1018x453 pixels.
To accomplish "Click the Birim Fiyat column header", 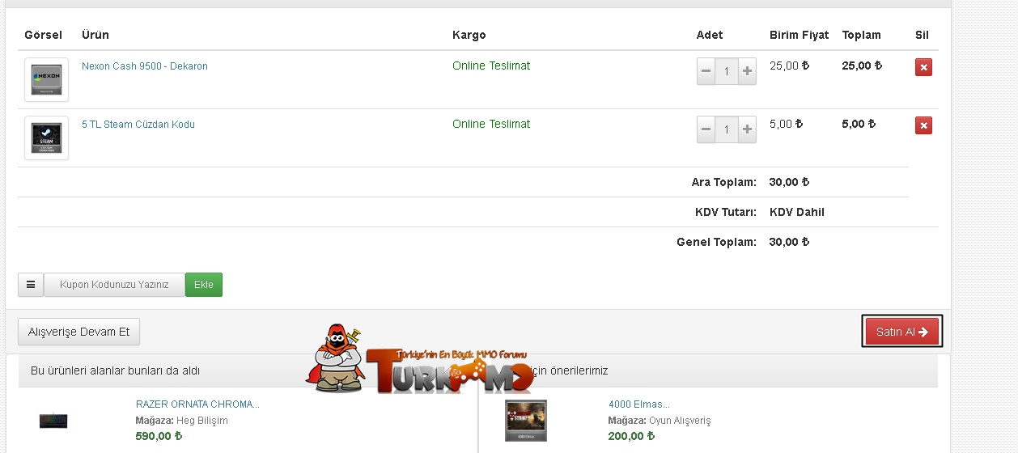I will 800,35.
